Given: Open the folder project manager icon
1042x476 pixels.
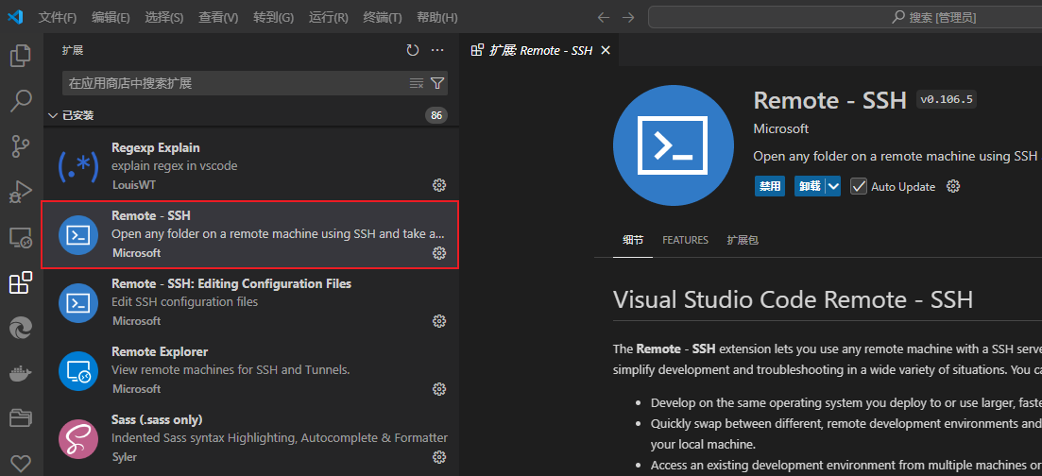Looking at the screenshot, I should point(21,418).
